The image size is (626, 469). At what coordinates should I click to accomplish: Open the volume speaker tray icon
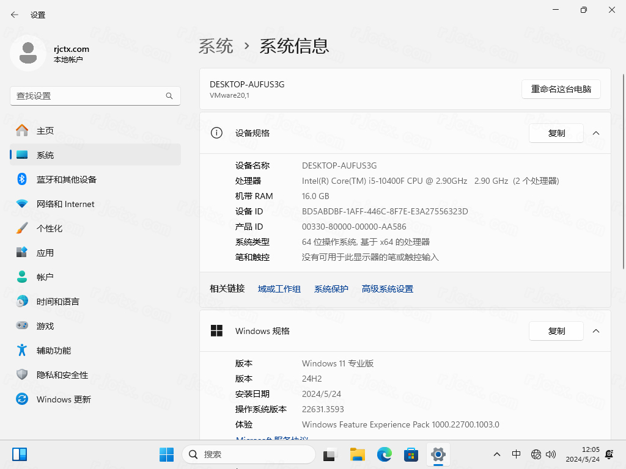pyautogui.click(x=551, y=454)
